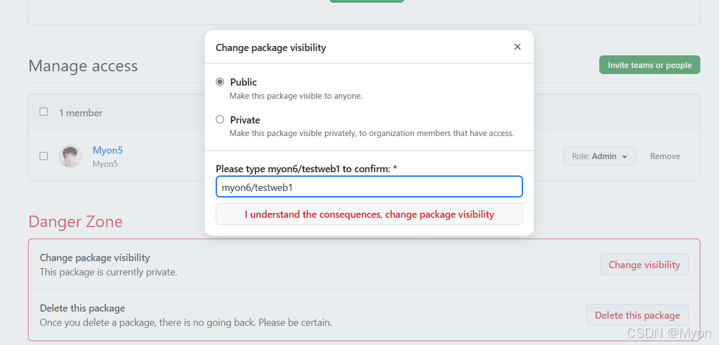Click the caret arrow on Role: Admin
The width and height of the screenshot is (719, 345).
(625, 157)
